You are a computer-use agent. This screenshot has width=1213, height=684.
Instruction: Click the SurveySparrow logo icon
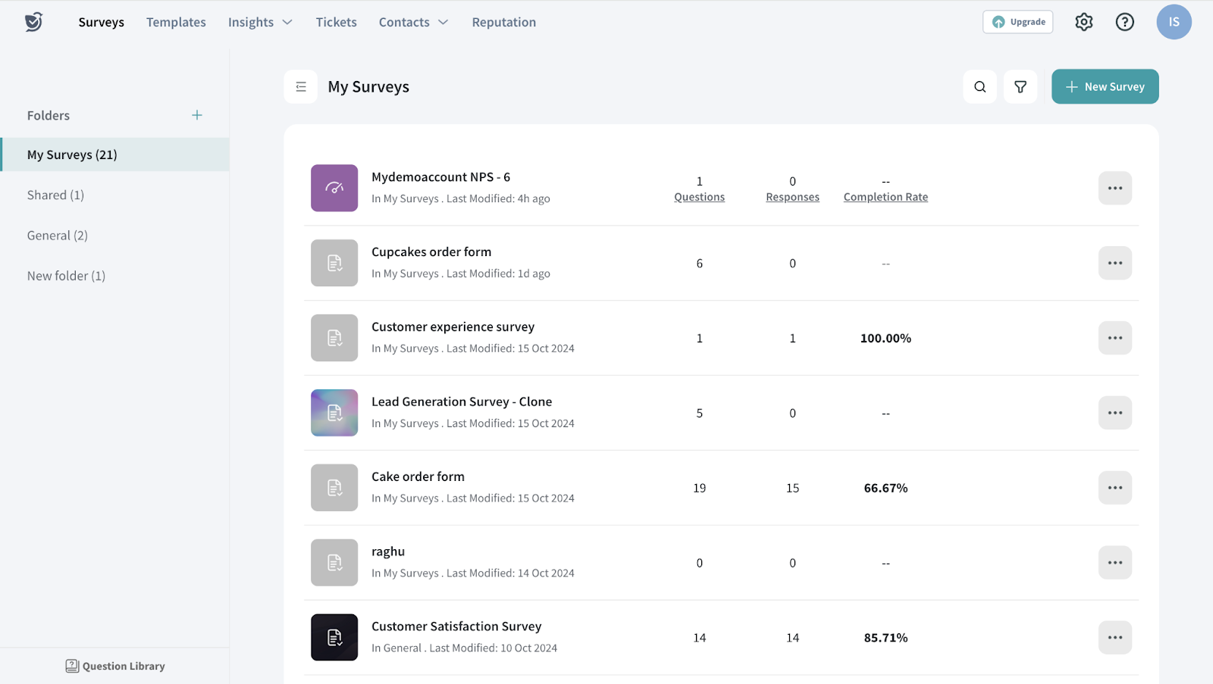pyautogui.click(x=33, y=22)
